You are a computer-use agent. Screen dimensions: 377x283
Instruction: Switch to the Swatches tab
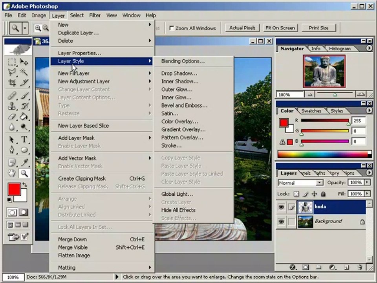click(x=311, y=111)
